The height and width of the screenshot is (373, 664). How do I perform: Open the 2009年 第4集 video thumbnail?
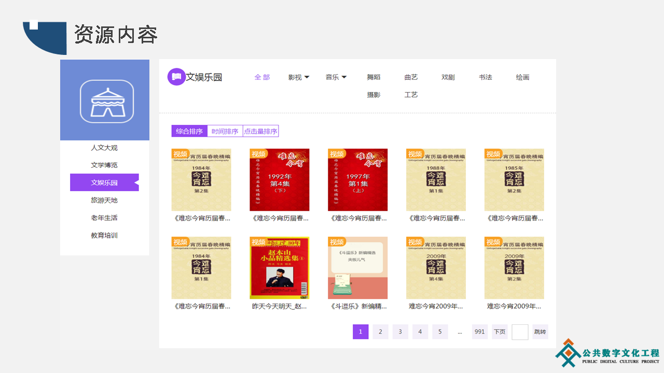pyautogui.click(x=436, y=268)
